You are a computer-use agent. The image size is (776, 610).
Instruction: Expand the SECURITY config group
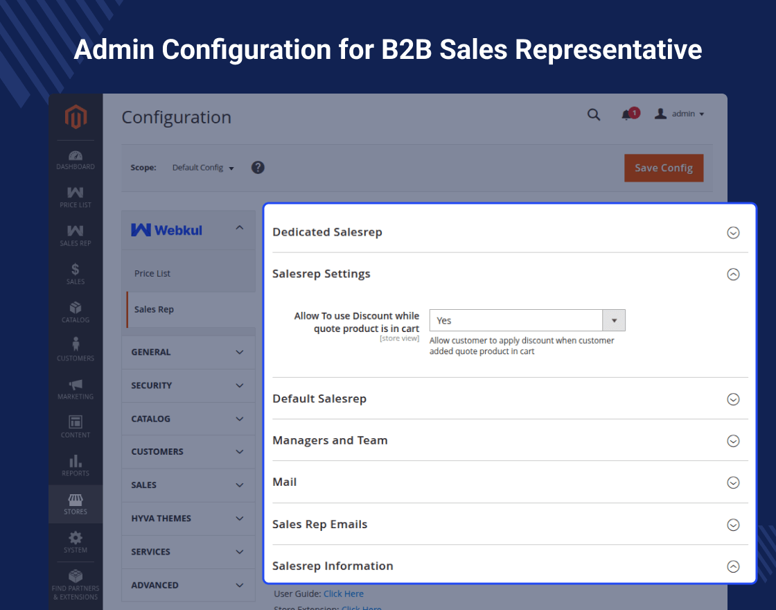click(x=188, y=385)
